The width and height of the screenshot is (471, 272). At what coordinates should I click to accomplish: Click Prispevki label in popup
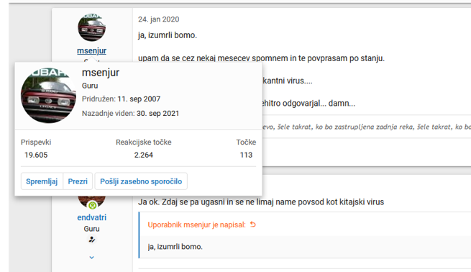(36, 142)
